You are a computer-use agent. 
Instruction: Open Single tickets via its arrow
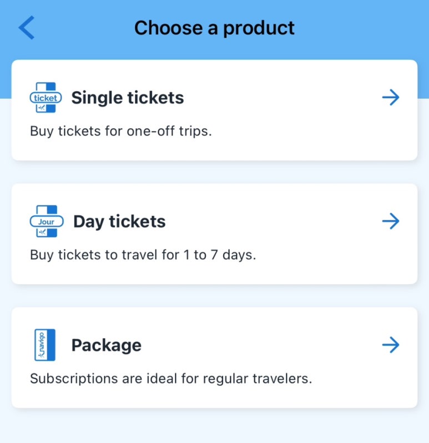tap(391, 98)
